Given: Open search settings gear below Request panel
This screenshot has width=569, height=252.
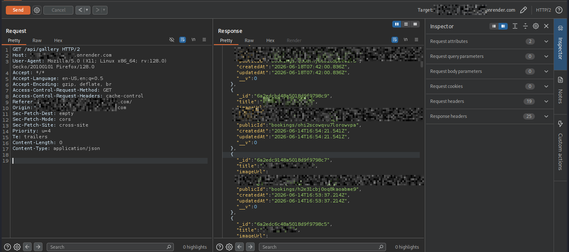Looking at the screenshot, I should click(17, 247).
